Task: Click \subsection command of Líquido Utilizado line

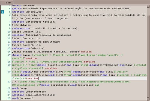Action: pos(20,29)
